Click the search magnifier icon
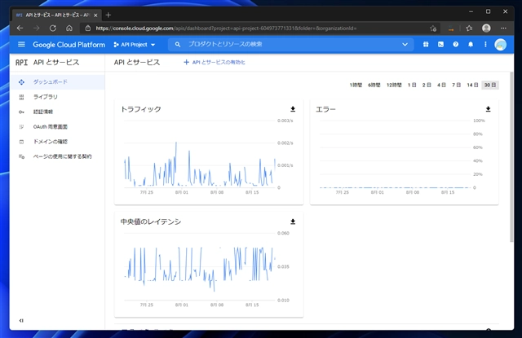The image size is (522, 338). [x=178, y=44]
